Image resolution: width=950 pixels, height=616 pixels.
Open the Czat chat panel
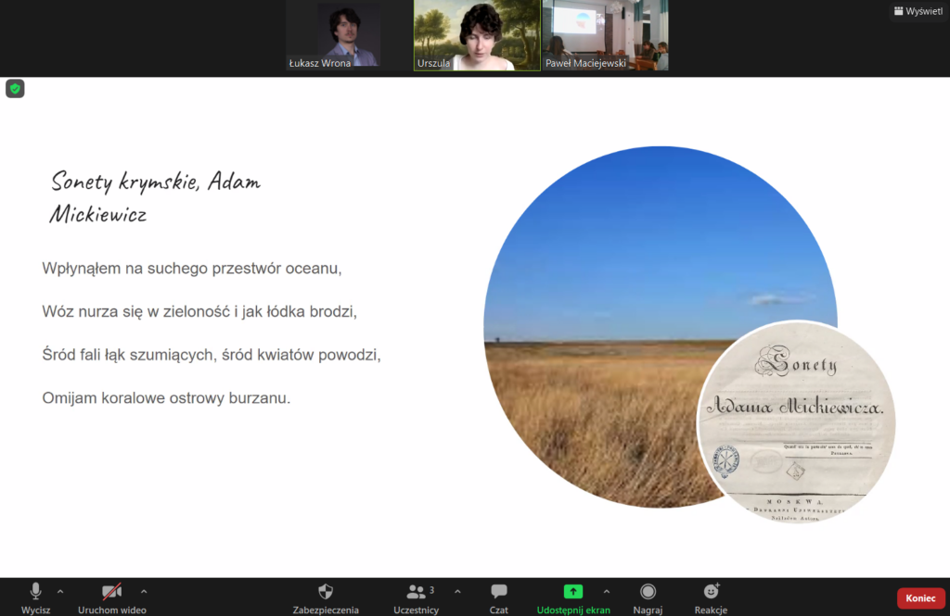499,592
